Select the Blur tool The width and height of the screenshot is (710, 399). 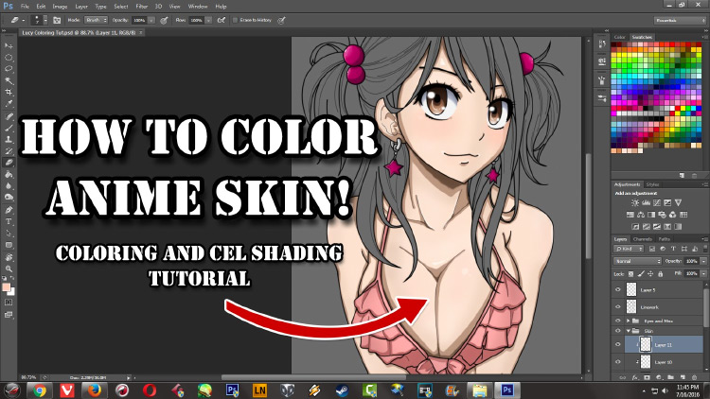click(x=9, y=186)
